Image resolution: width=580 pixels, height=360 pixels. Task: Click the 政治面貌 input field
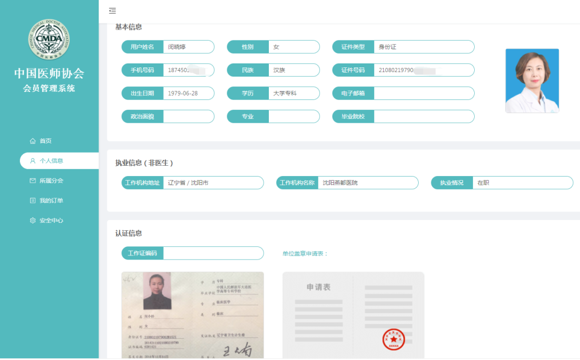[189, 116]
